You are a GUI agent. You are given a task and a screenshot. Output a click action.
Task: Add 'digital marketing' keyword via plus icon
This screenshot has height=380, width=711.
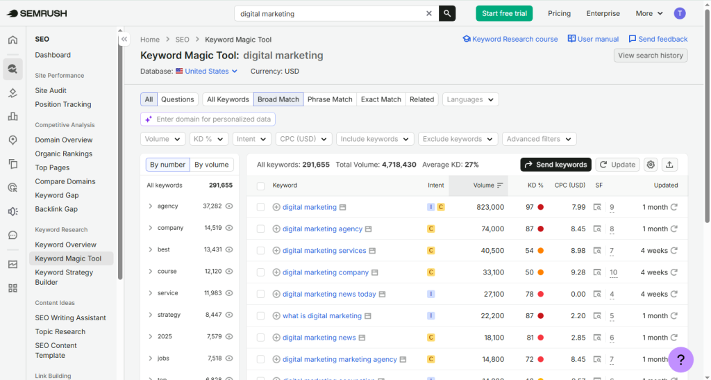[276, 207]
